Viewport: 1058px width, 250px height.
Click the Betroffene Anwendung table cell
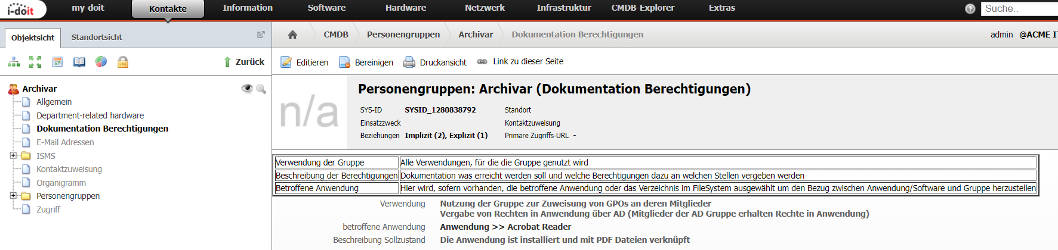pyautogui.click(x=337, y=188)
